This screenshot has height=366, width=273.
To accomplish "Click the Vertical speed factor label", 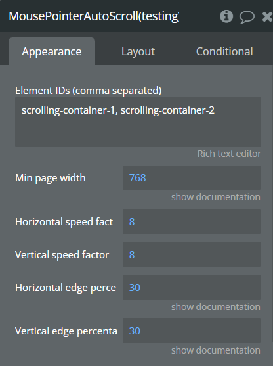I will 62,255.
